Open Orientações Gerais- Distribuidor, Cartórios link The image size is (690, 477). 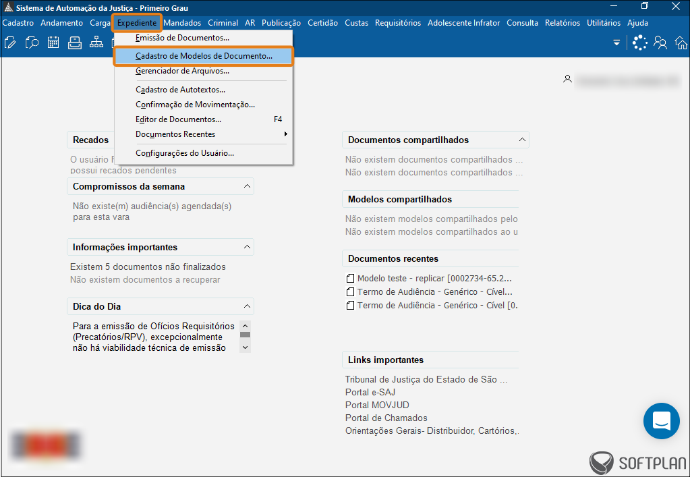(432, 431)
